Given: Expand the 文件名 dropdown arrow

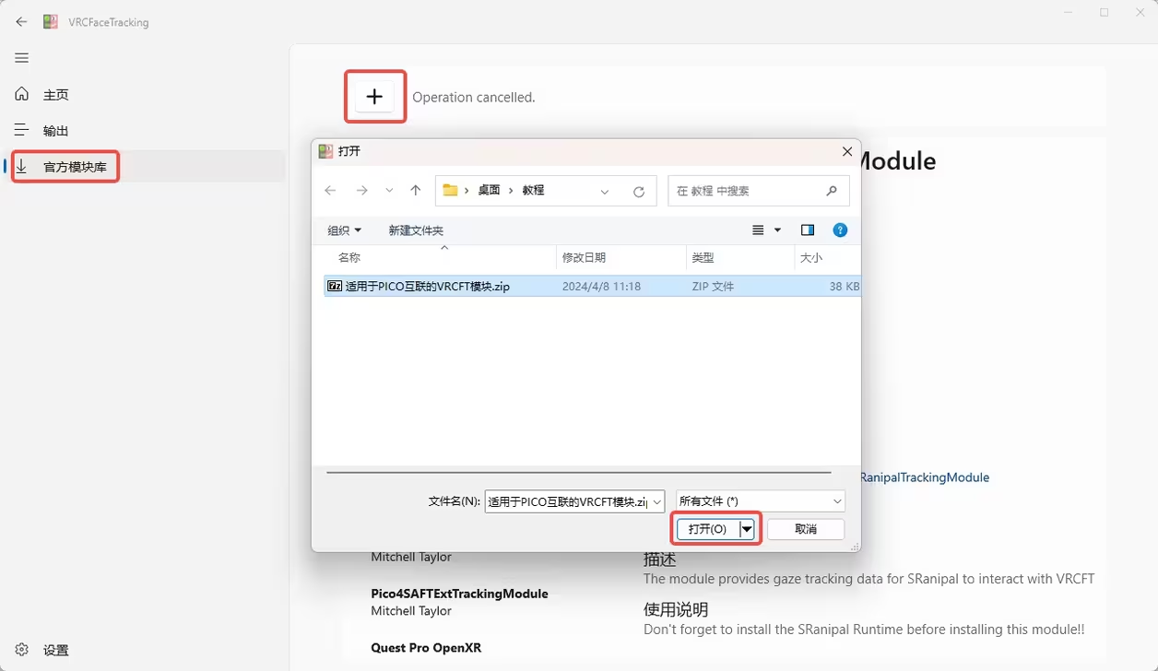Looking at the screenshot, I should point(656,501).
